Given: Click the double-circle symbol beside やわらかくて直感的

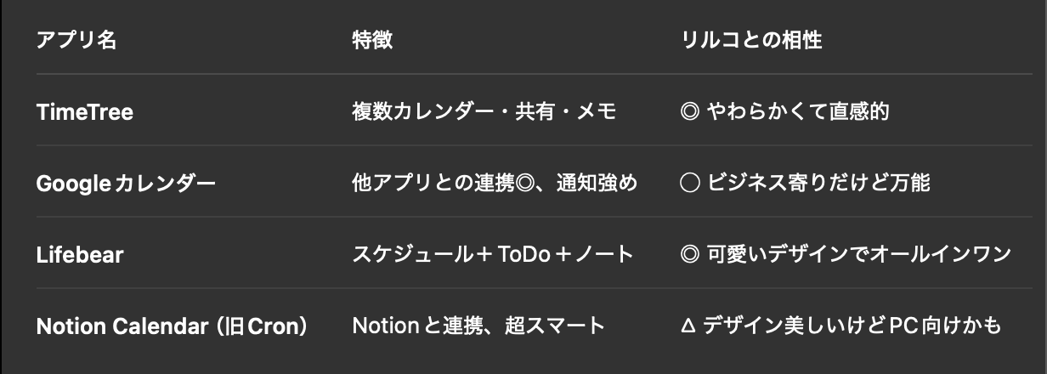Looking at the screenshot, I should coord(690,112).
